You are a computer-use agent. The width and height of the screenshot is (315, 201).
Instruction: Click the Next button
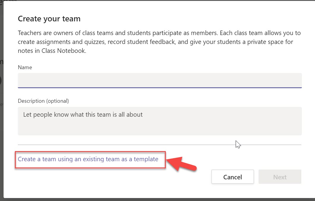click(280, 177)
